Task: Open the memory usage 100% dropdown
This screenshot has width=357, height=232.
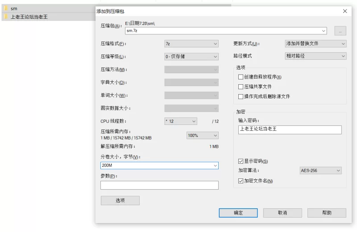Action: [203, 136]
